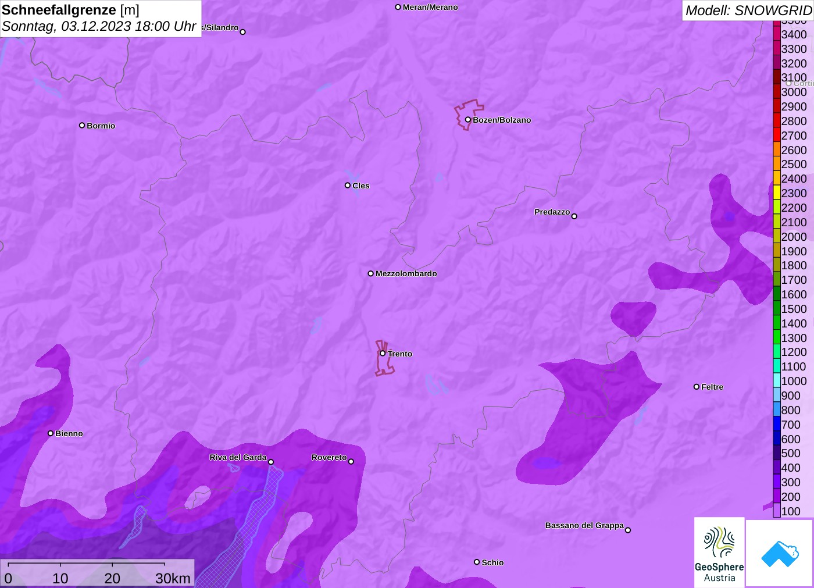814x588 pixels.
Task: Select the 500 m legend color swatch
Action: [x=777, y=453]
